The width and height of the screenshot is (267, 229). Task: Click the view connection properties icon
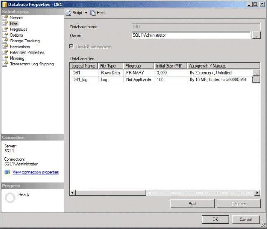point(7,172)
